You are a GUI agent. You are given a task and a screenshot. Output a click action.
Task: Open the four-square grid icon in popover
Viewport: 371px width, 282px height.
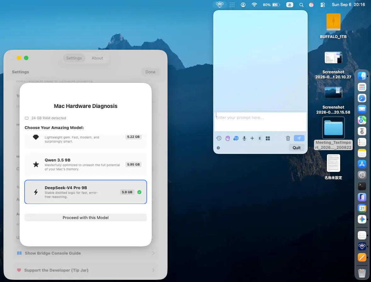coord(268,138)
